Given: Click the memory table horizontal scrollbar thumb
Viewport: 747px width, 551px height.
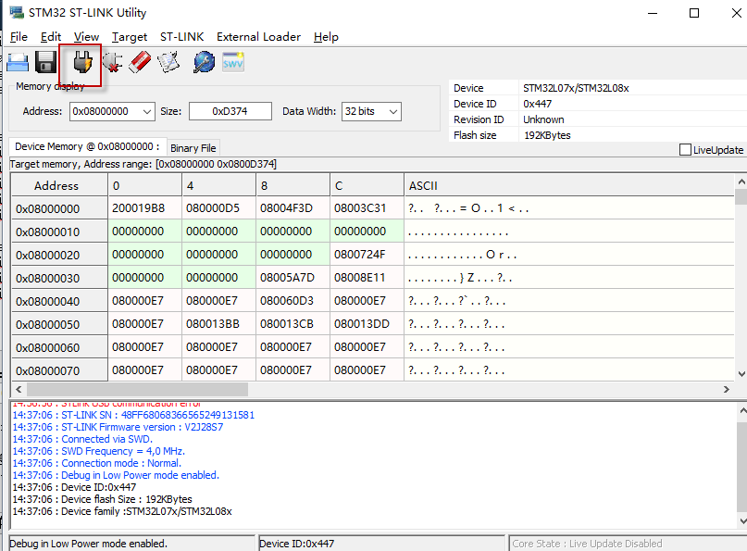Looking at the screenshot, I should click(x=137, y=390).
